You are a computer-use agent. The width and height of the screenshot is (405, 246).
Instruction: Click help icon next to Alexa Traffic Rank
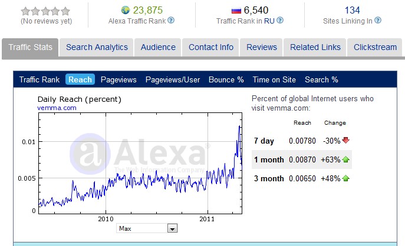coord(171,21)
